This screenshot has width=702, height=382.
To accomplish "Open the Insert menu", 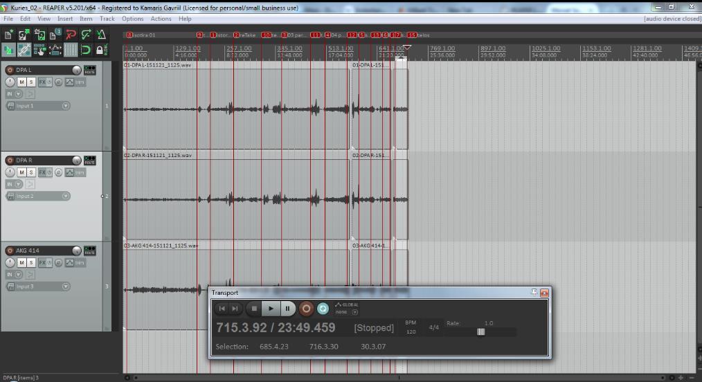I will point(65,19).
